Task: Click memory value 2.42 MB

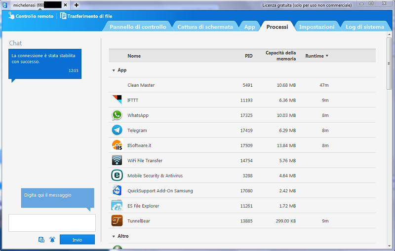Action: pos(287,191)
